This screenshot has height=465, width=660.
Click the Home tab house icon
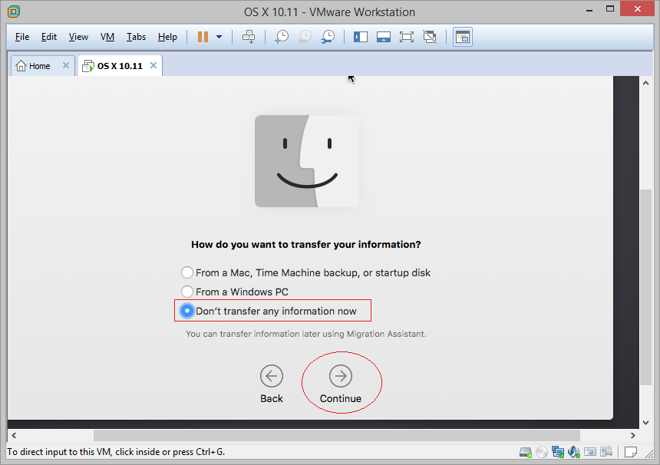tap(21, 66)
